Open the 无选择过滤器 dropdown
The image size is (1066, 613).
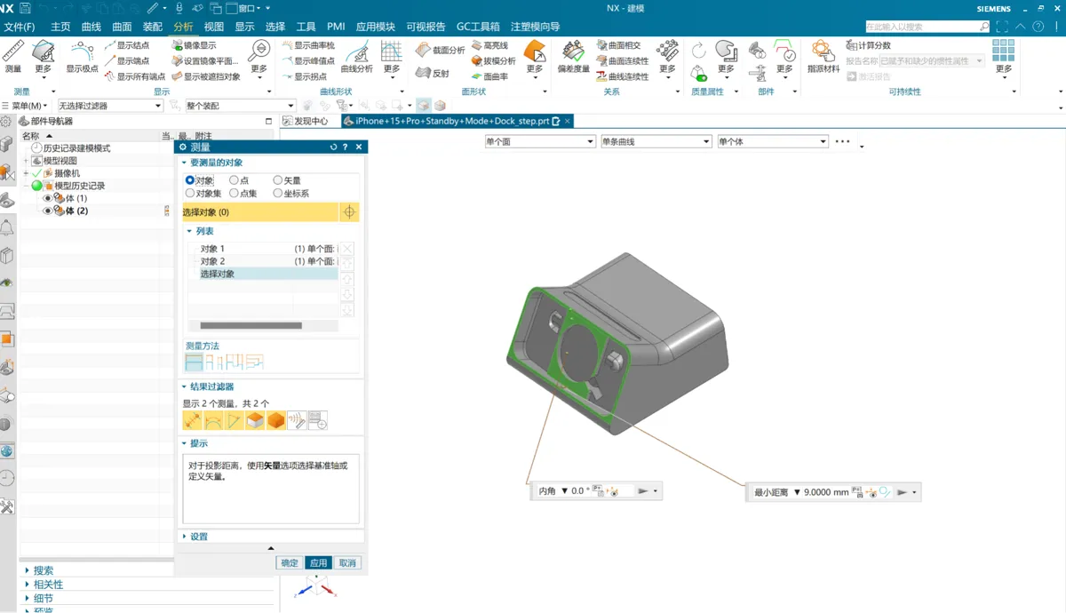pos(110,106)
